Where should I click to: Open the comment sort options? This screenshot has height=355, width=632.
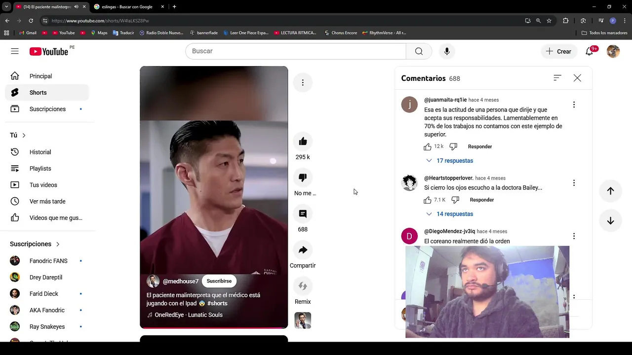click(x=557, y=78)
